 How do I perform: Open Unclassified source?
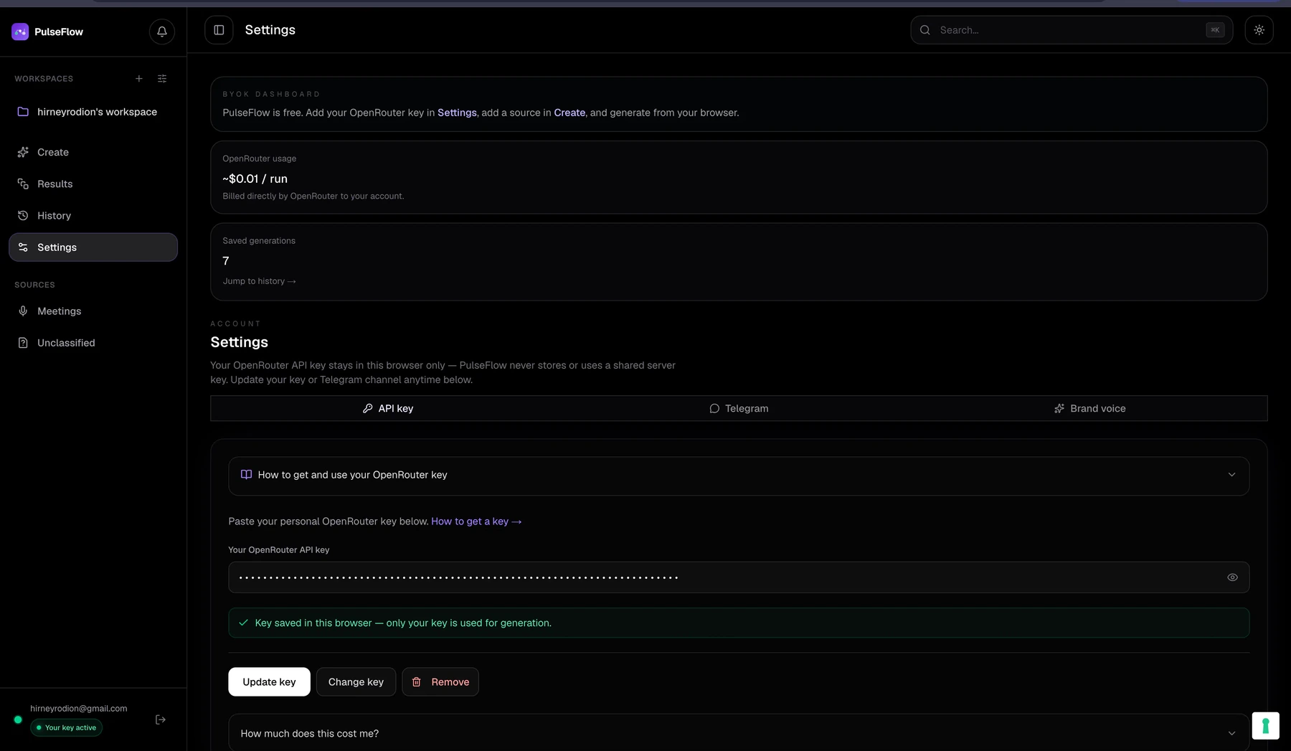click(x=93, y=343)
